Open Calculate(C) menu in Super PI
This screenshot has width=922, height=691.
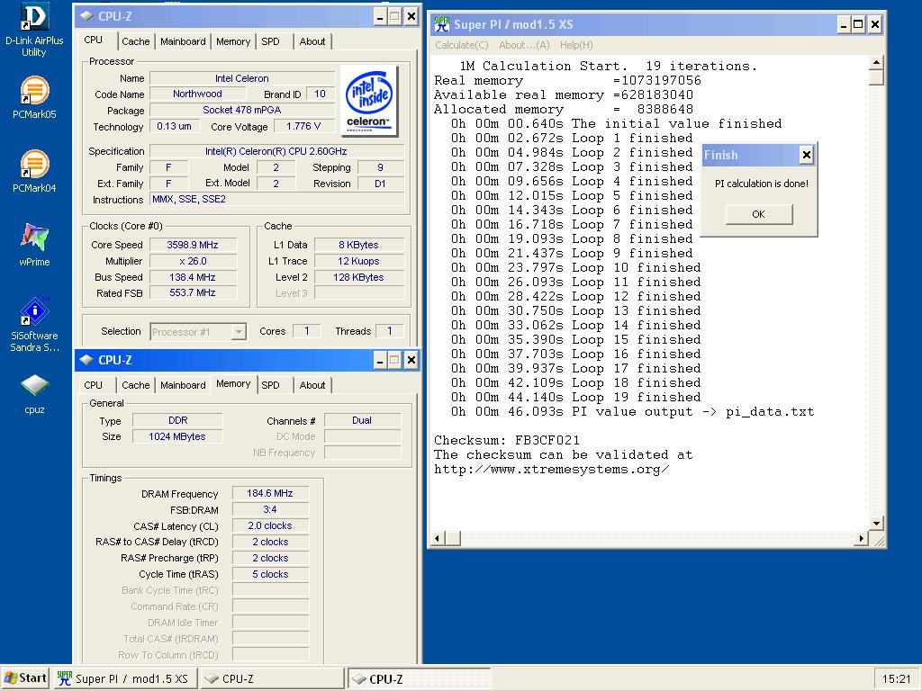coord(462,45)
